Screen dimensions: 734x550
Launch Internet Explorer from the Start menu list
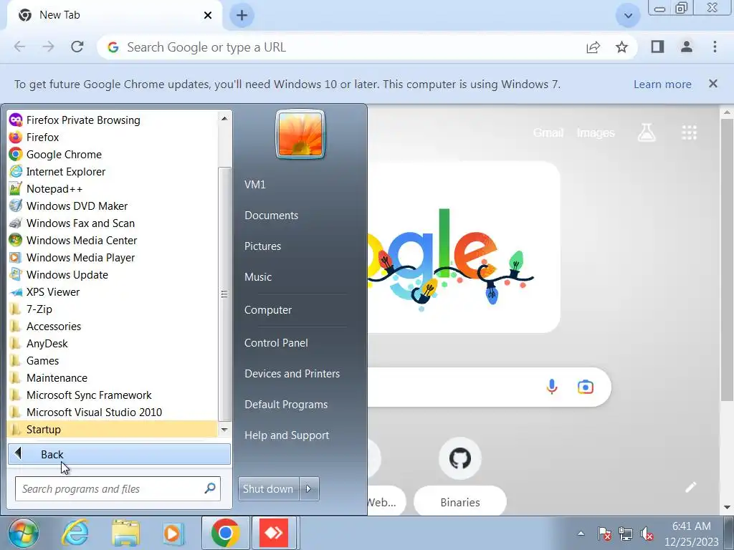(113, 172)
